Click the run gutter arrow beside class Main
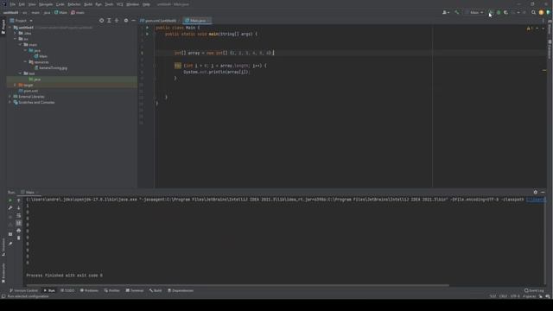 [x=148, y=28]
